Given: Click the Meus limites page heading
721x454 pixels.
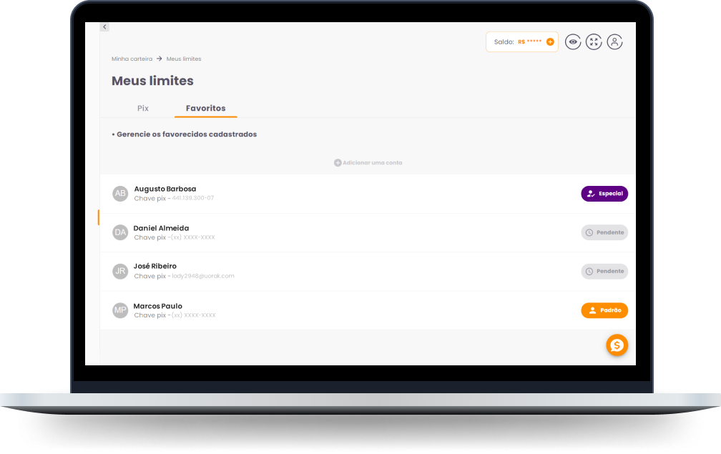Looking at the screenshot, I should [152, 81].
